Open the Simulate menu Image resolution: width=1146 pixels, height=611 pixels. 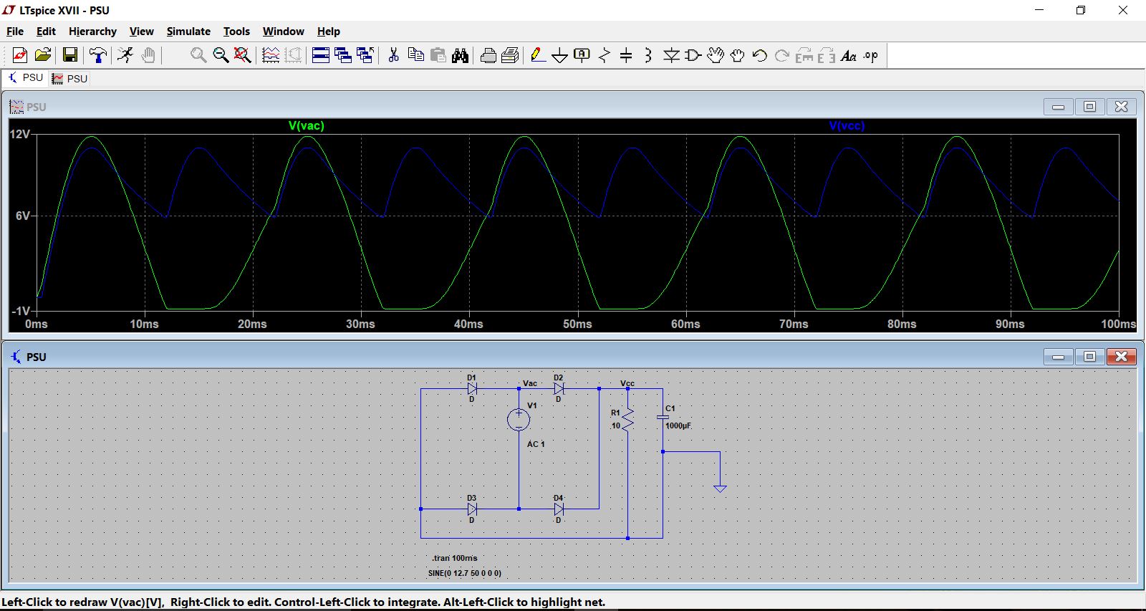tap(188, 32)
